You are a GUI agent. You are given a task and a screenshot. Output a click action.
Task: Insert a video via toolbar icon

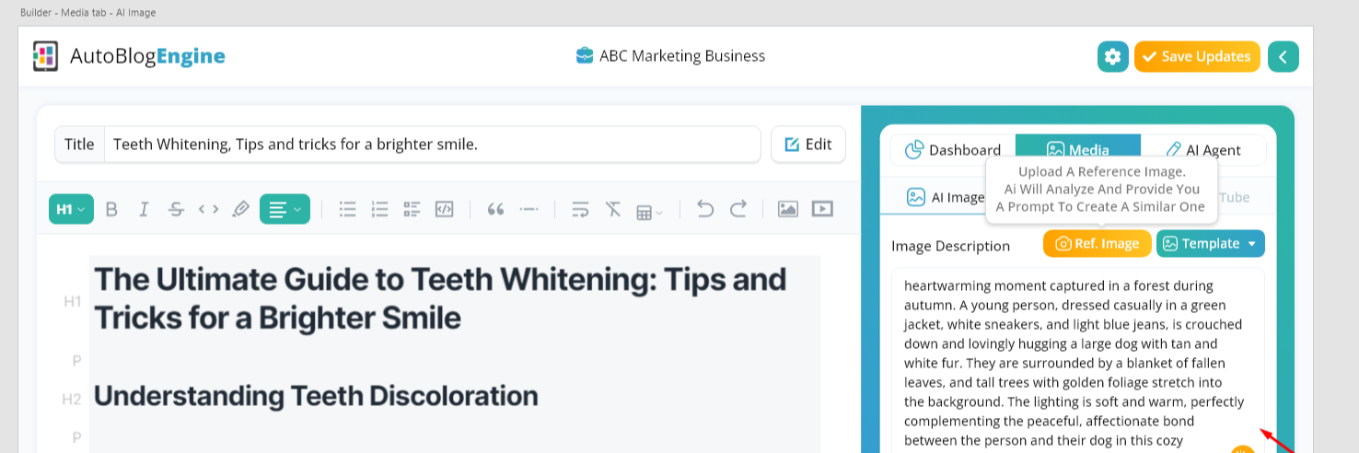tap(821, 209)
